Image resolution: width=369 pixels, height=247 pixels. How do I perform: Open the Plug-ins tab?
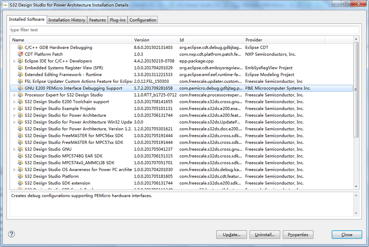(x=118, y=20)
